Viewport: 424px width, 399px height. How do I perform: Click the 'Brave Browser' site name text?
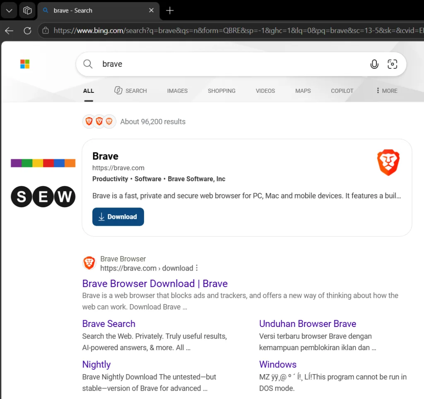point(123,259)
